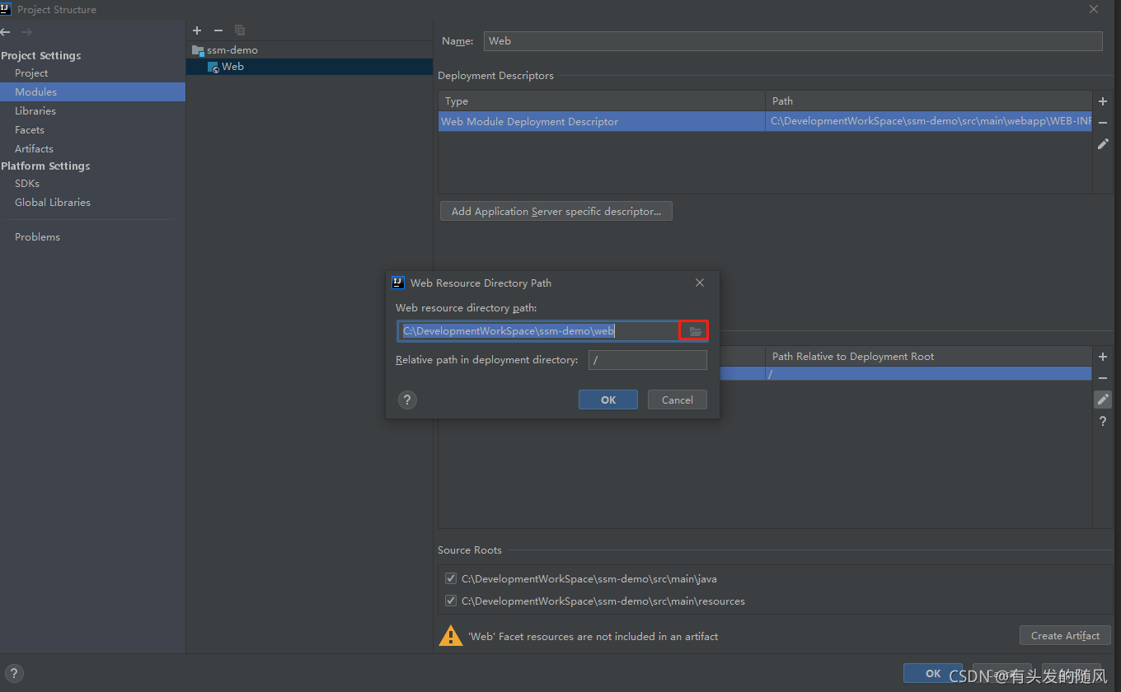
Task: Open Artifacts settings section
Action: 34,149
